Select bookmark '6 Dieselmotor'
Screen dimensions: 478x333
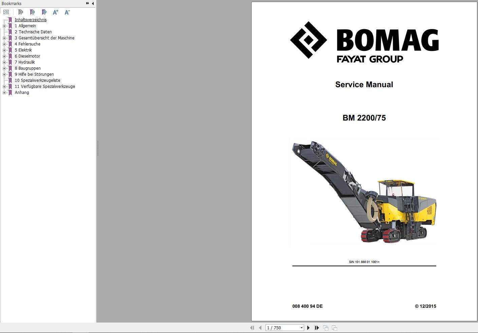[27, 56]
